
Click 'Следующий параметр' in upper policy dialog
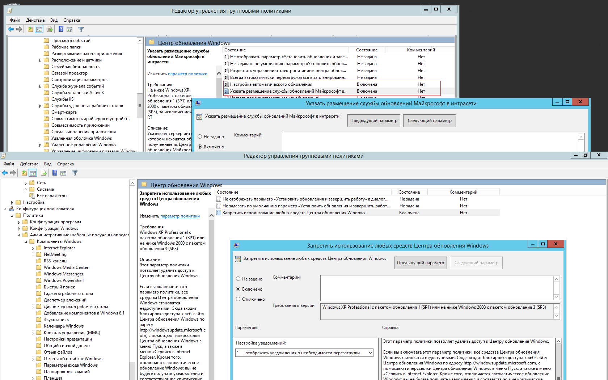pos(430,121)
